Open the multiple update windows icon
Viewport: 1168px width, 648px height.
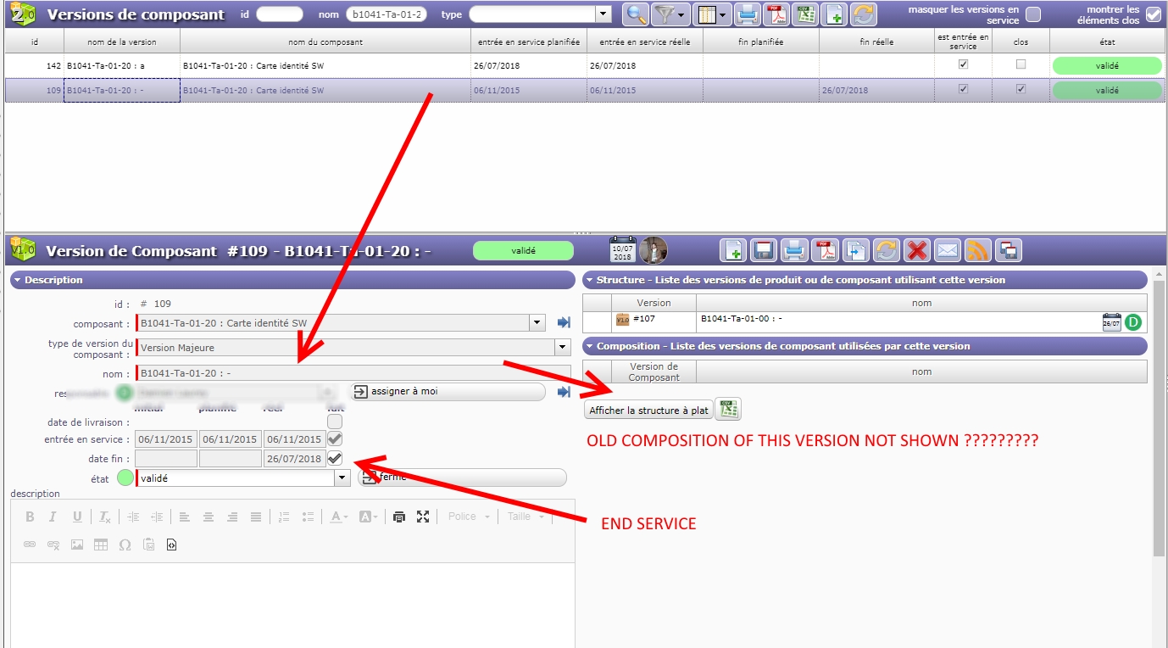(x=1009, y=250)
